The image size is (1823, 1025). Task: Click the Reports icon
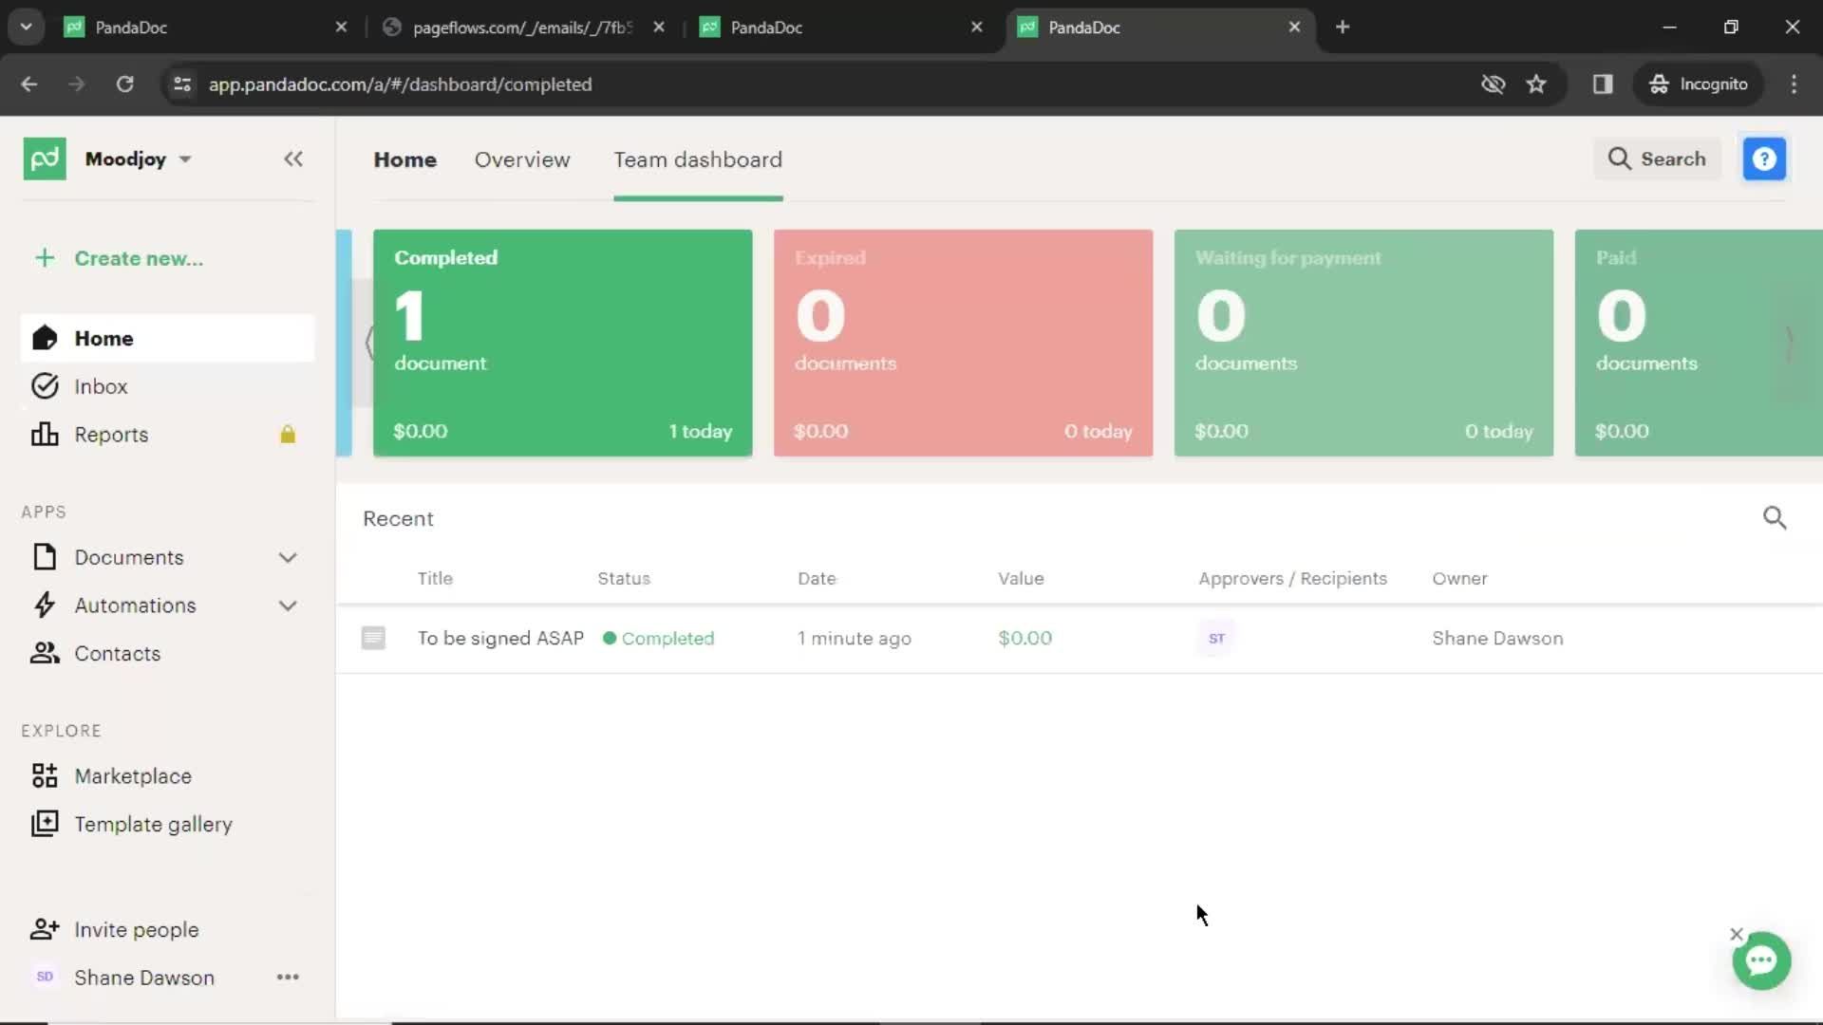pos(44,435)
